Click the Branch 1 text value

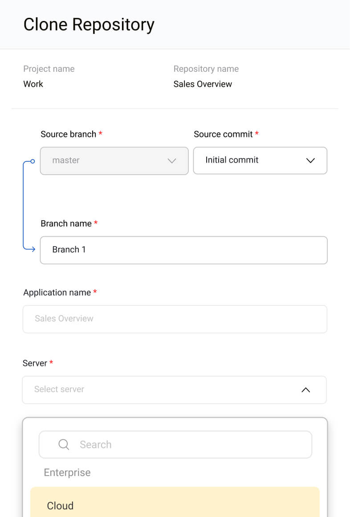(69, 250)
